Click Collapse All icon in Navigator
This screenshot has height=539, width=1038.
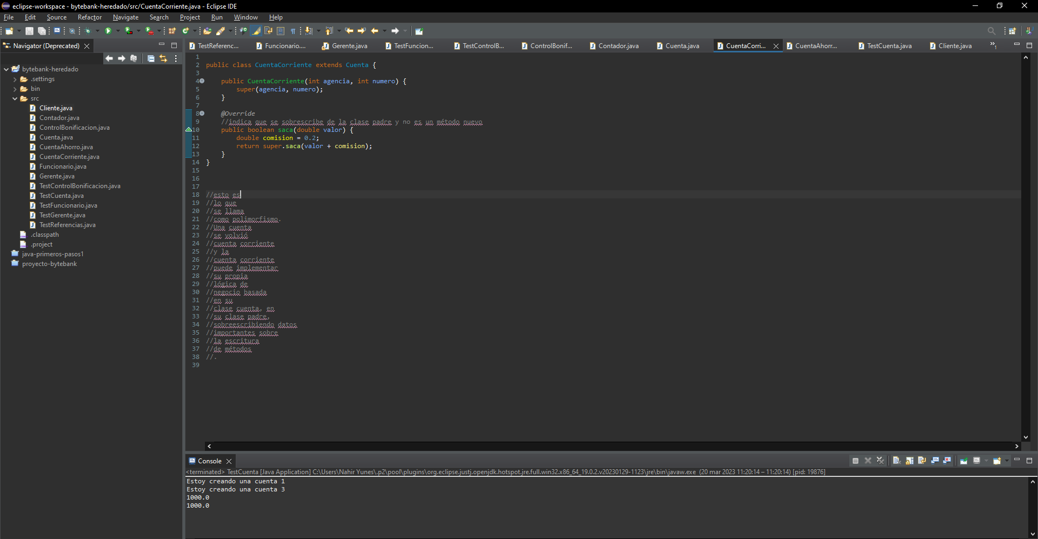(151, 58)
